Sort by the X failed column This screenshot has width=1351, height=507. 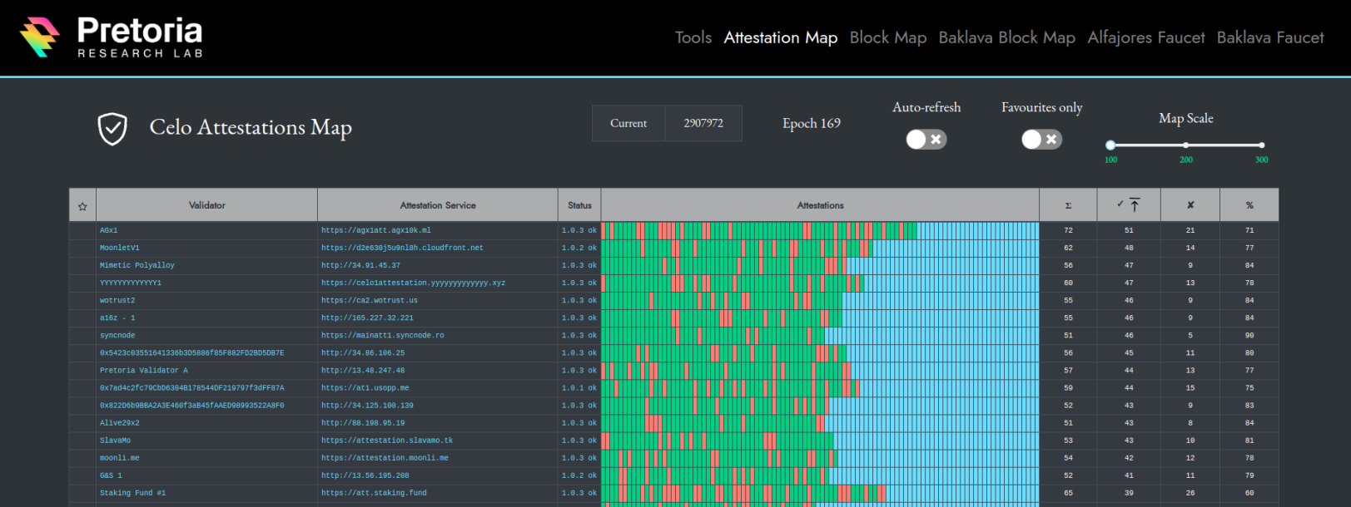tap(1190, 205)
